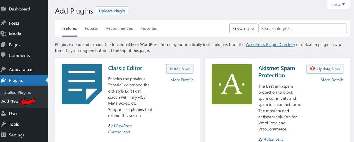Image resolution: width=354 pixels, height=142 pixels.
Task: Click the Settings sliders icon
Action: point(3,135)
